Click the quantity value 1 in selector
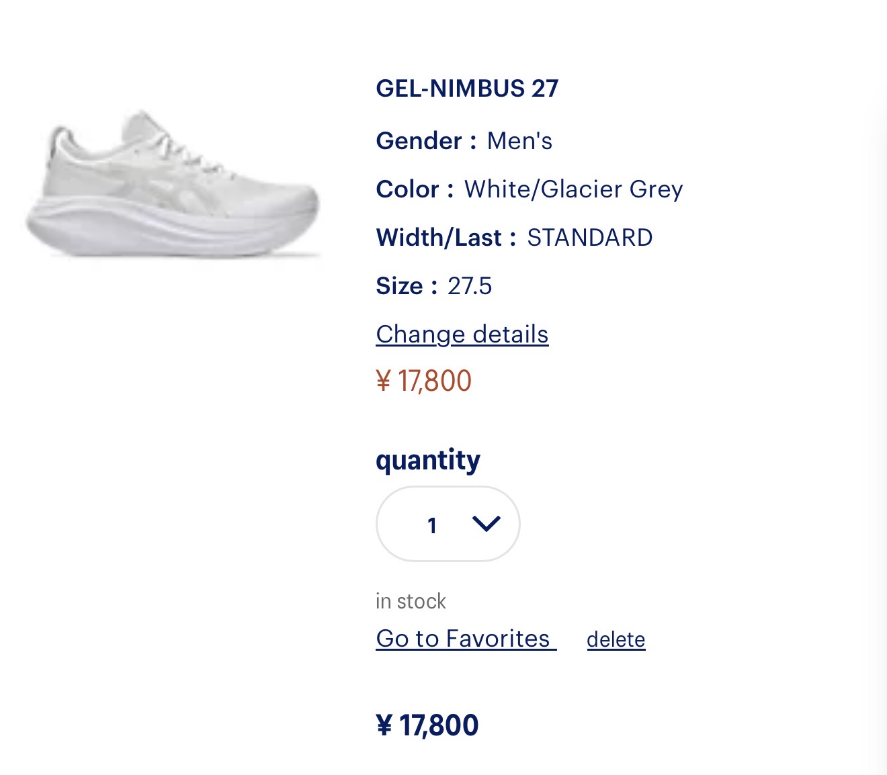 [x=432, y=525]
